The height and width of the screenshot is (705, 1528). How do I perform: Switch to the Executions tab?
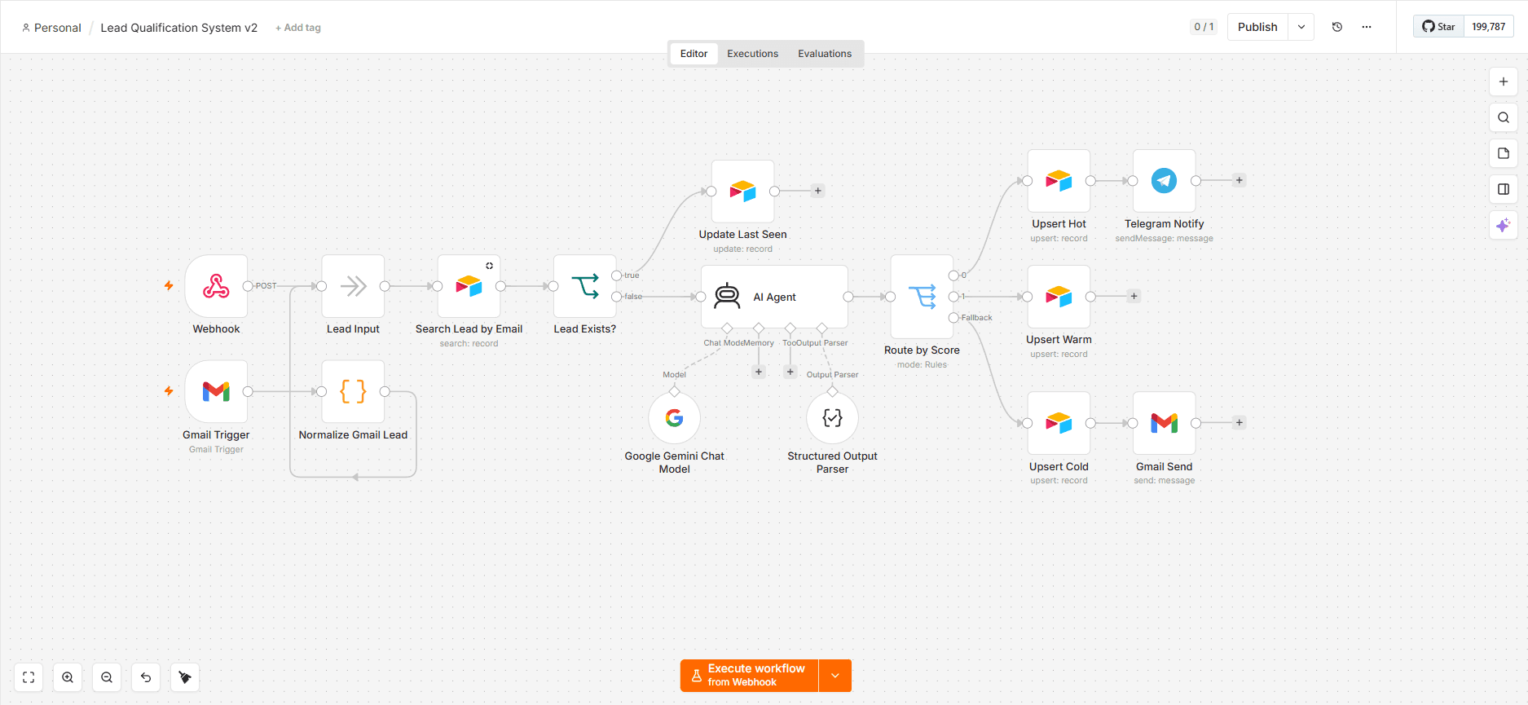752,54
